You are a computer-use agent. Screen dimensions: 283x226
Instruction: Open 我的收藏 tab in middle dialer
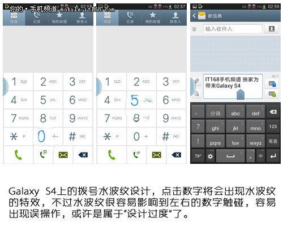pos(153,18)
